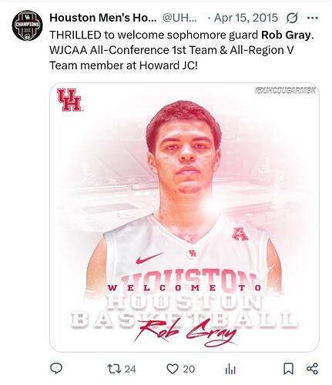Click the tweet text about Howard JC
The image size is (332, 385).
pos(182,50)
